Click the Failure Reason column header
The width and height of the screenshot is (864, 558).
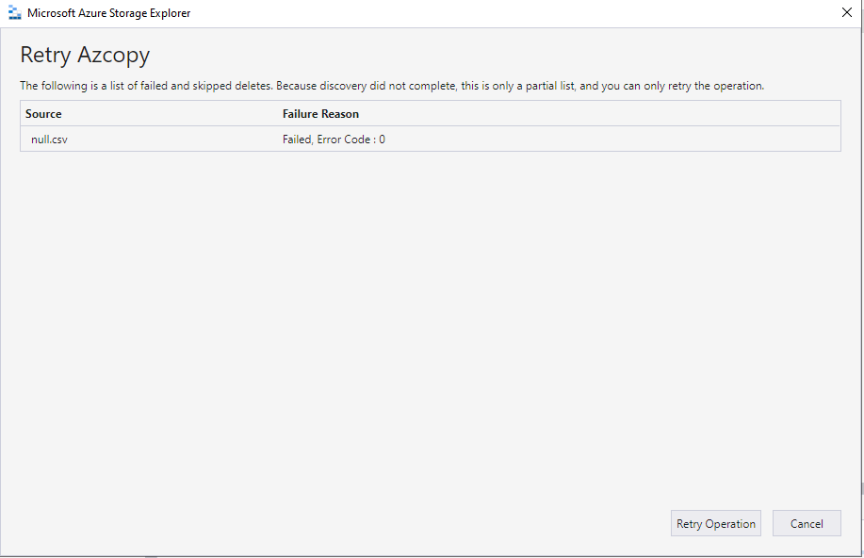pyautogui.click(x=320, y=114)
